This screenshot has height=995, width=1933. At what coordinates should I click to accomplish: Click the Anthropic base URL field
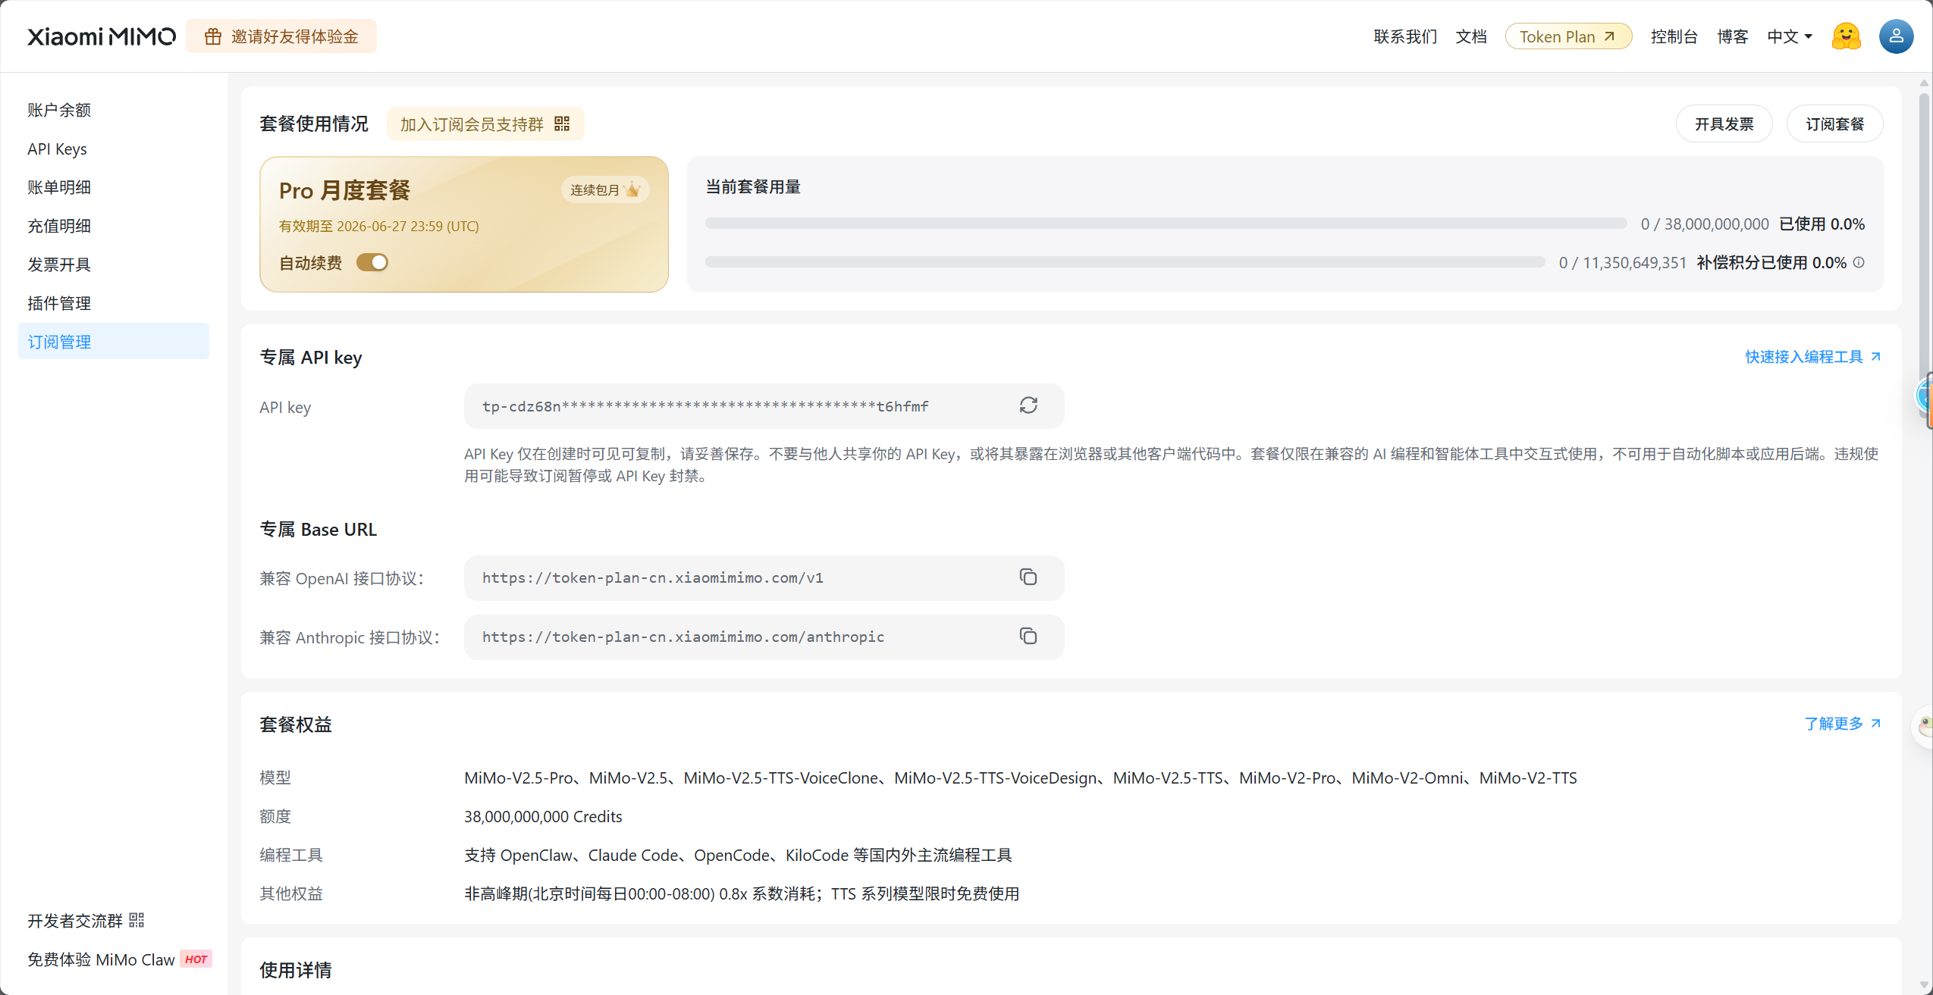coord(764,637)
